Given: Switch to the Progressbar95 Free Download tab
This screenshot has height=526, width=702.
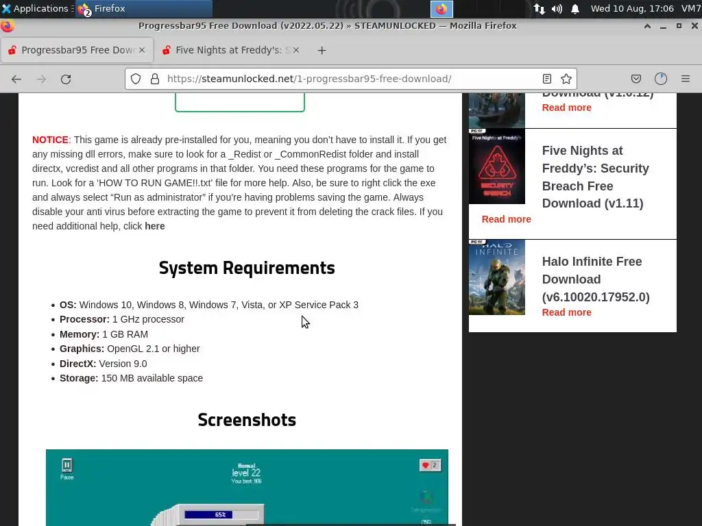Looking at the screenshot, I should point(77,50).
